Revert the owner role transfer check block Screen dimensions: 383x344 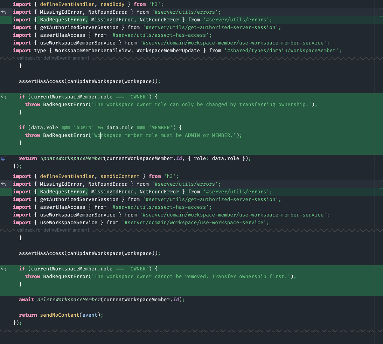coord(4,97)
